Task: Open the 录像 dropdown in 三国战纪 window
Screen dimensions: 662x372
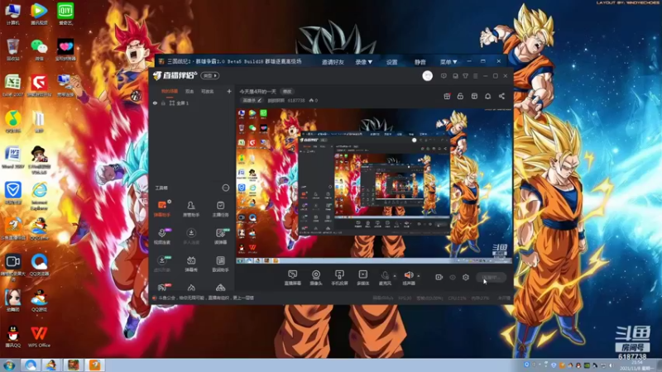Action: 363,62
